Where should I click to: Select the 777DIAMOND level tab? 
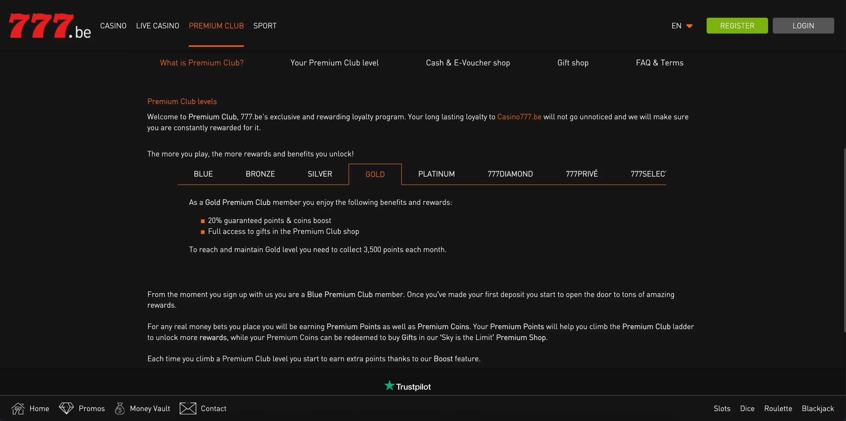click(x=510, y=174)
